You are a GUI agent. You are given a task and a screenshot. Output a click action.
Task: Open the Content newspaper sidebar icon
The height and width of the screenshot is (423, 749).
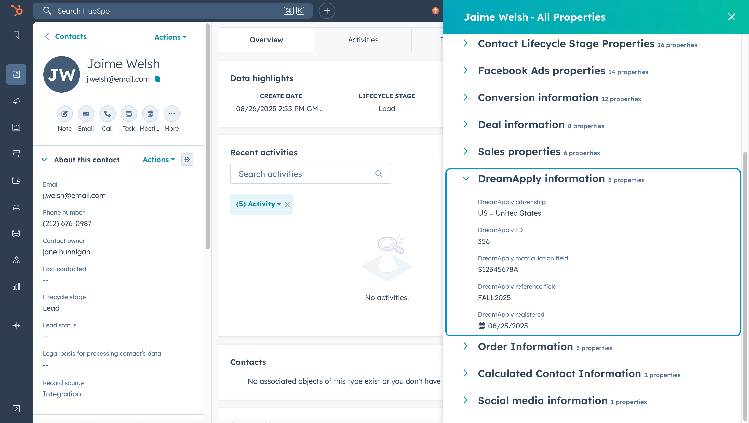click(x=16, y=127)
